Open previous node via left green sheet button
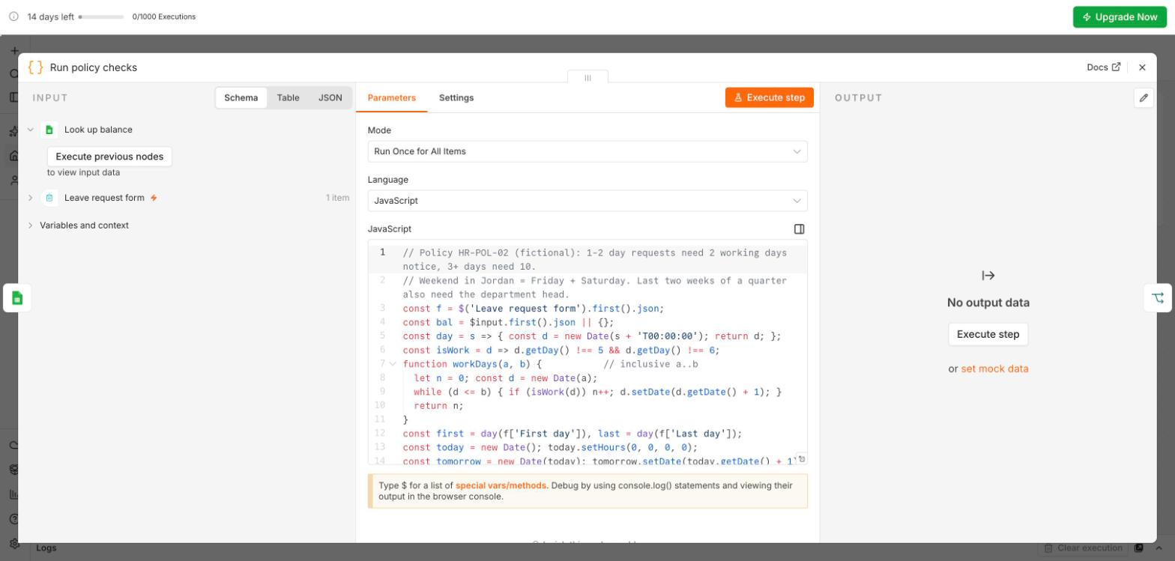Viewport: 1175px width, 561px height. click(x=17, y=298)
